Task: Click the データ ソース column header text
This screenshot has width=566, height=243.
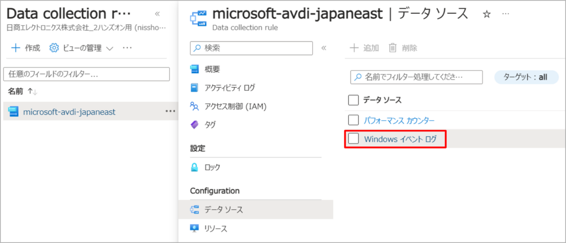Action: coord(382,100)
